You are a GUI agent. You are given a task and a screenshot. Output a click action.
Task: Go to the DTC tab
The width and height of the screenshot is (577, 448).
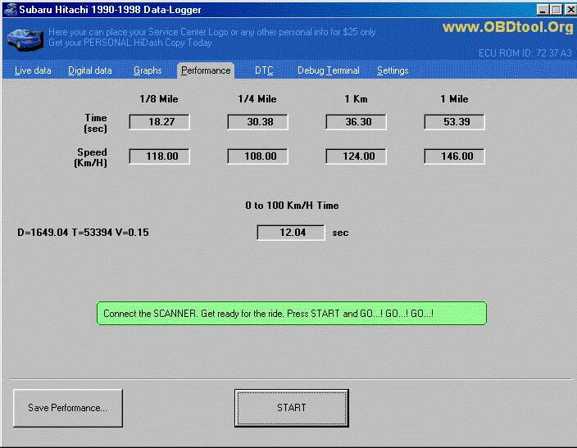pyautogui.click(x=264, y=70)
